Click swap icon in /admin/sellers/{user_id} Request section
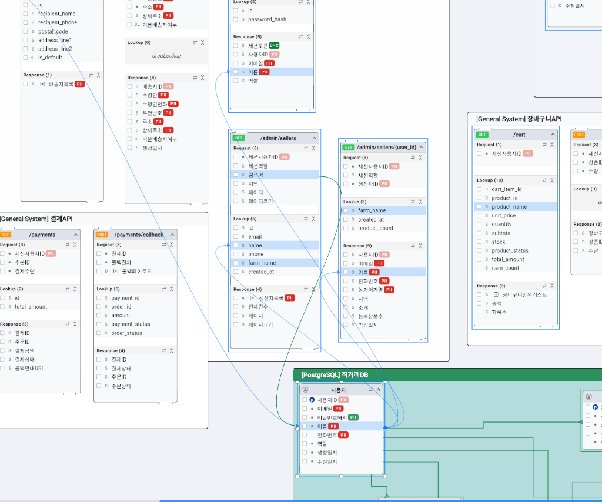 click(413, 158)
